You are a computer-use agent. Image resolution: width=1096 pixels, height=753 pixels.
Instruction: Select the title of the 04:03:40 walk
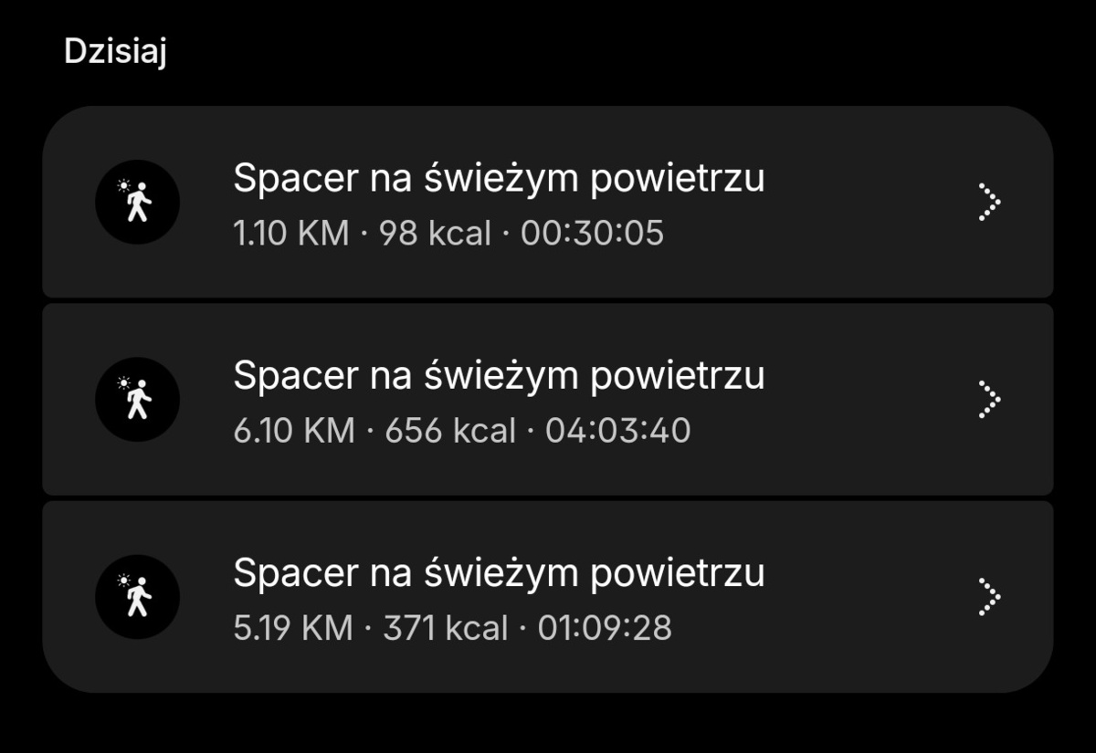point(499,376)
